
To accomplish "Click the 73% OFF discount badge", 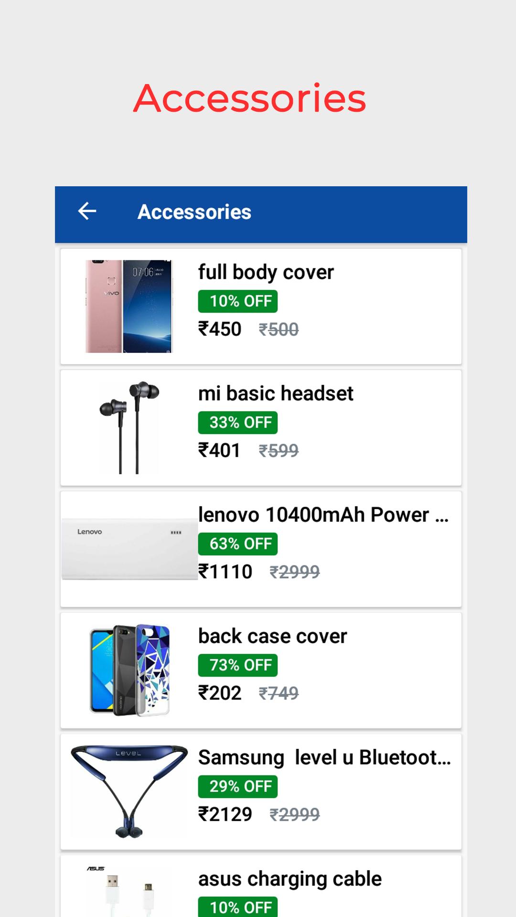I will pos(238,665).
